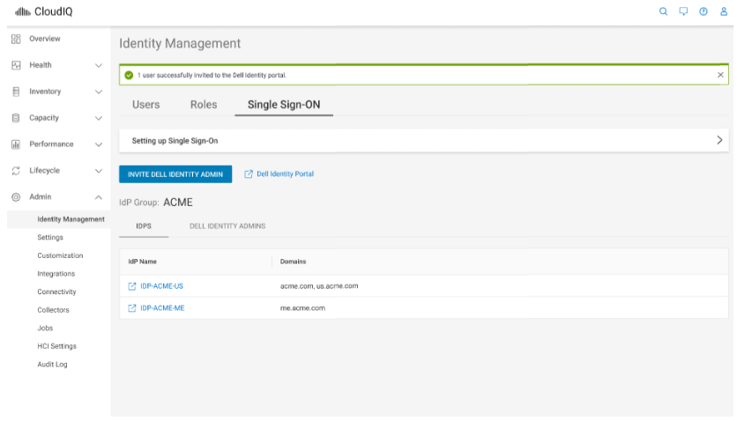Open the IDP-ACME-ME link

click(162, 308)
